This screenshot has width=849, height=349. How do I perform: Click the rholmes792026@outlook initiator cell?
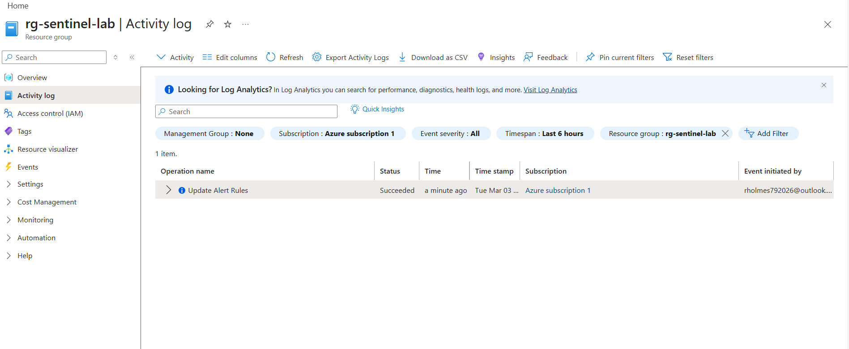click(788, 191)
